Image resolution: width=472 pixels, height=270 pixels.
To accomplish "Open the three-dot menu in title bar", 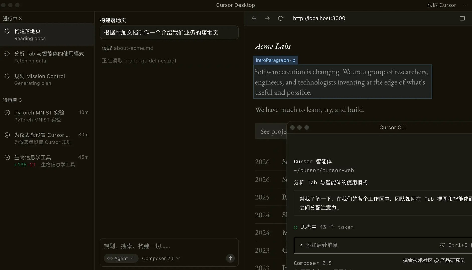I will [x=466, y=5].
